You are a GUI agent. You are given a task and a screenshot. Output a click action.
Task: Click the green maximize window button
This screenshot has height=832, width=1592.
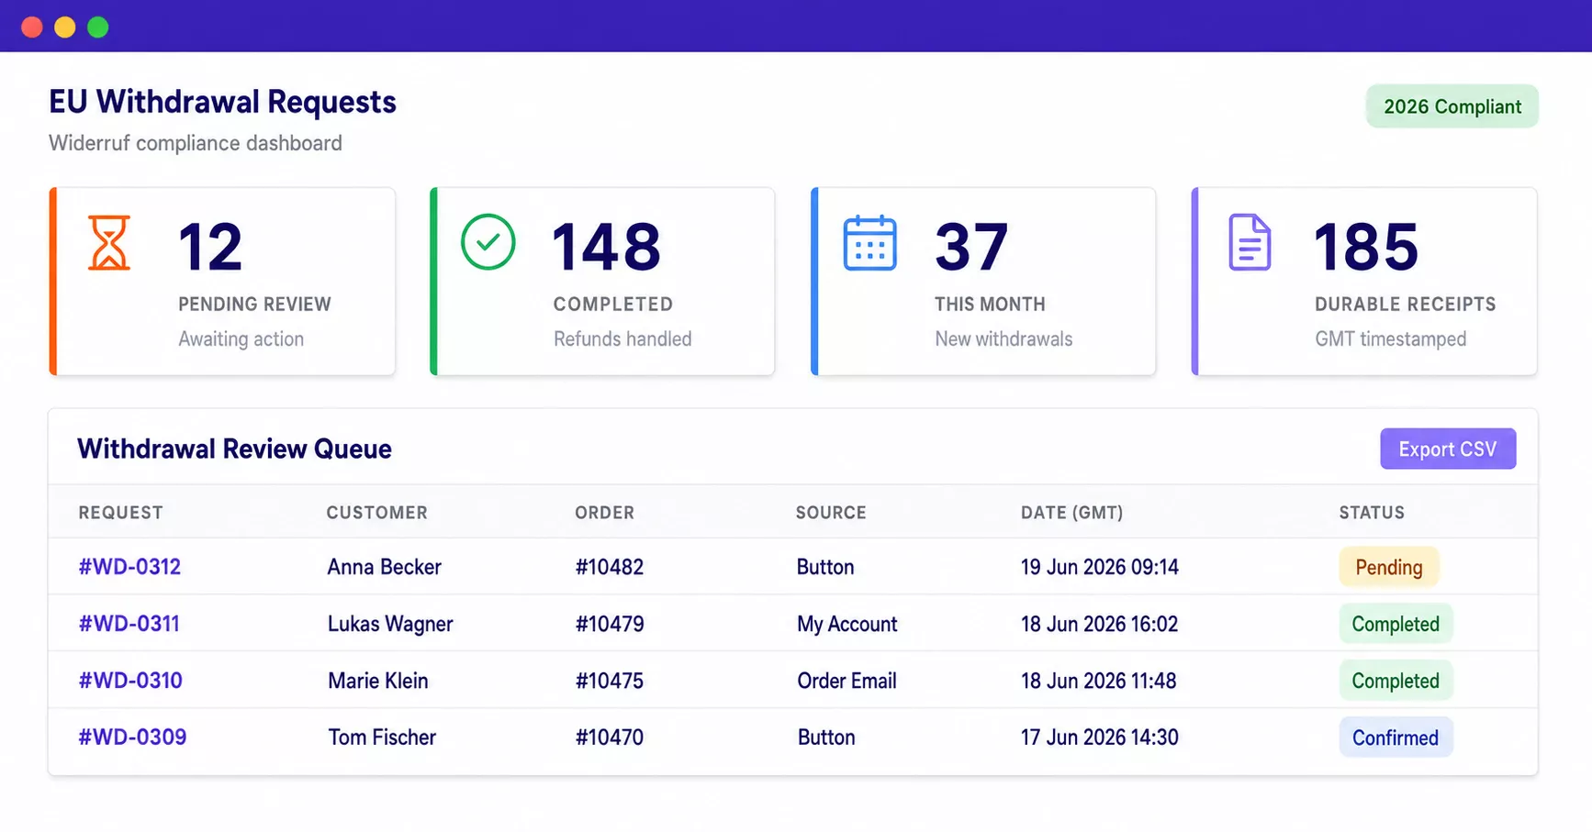tap(98, 28)
